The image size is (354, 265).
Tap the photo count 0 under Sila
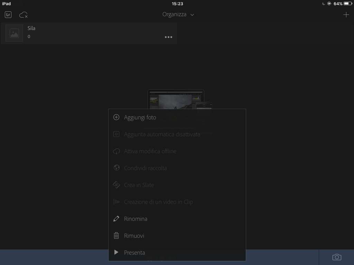tap(29, 37)
